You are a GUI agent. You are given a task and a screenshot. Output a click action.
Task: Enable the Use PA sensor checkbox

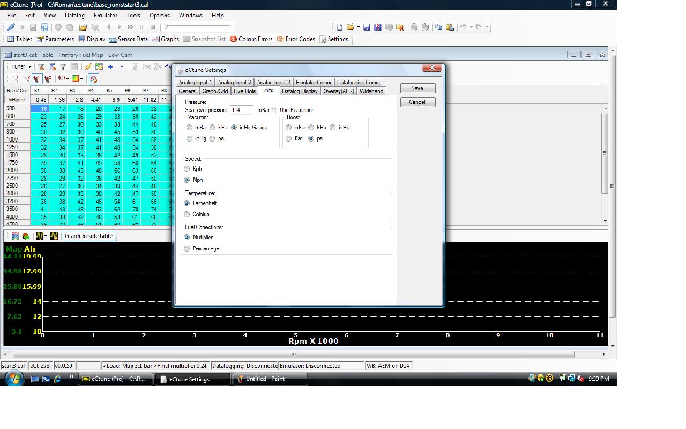[x=274, y=110]
